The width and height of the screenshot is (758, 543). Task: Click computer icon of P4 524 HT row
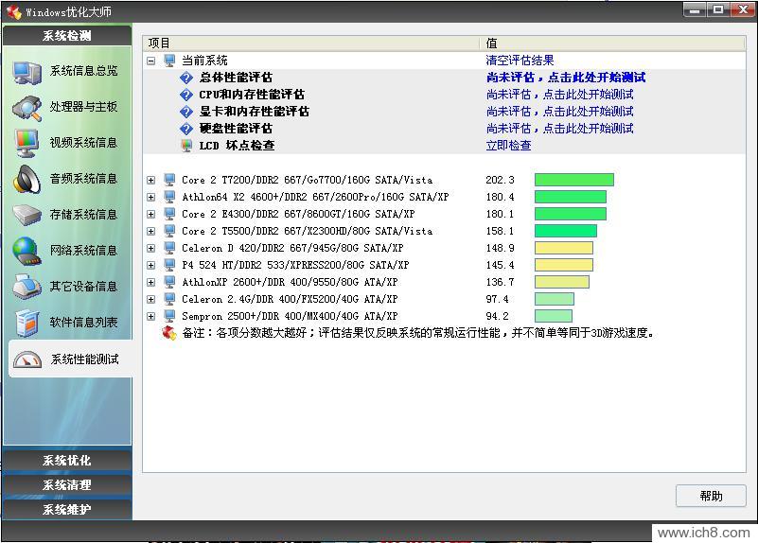(169, 265)
